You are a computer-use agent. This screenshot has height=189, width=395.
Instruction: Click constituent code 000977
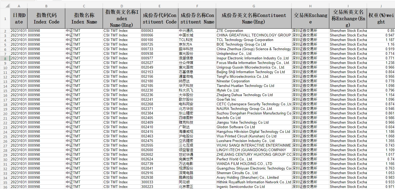pyautogui.click(x=160, y=58)
